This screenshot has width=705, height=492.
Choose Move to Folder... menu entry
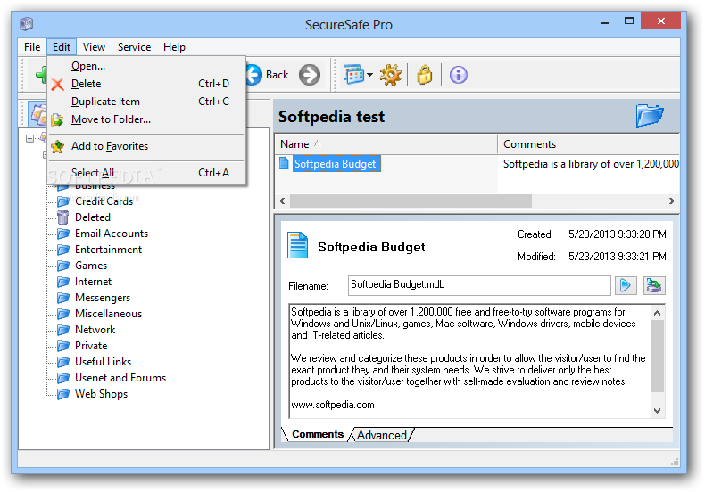coord(146,119)
